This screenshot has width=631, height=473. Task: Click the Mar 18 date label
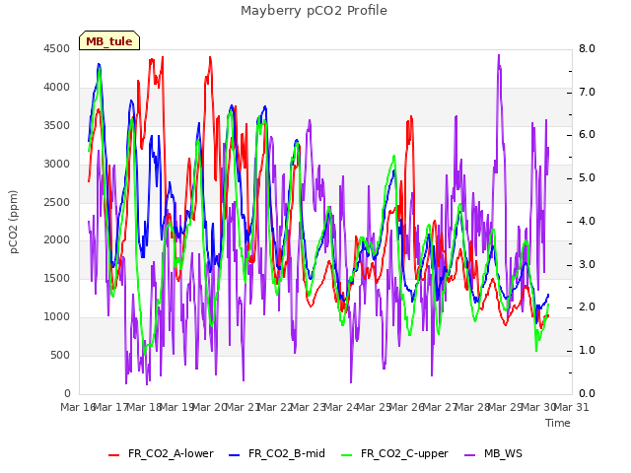pos(144,407)
